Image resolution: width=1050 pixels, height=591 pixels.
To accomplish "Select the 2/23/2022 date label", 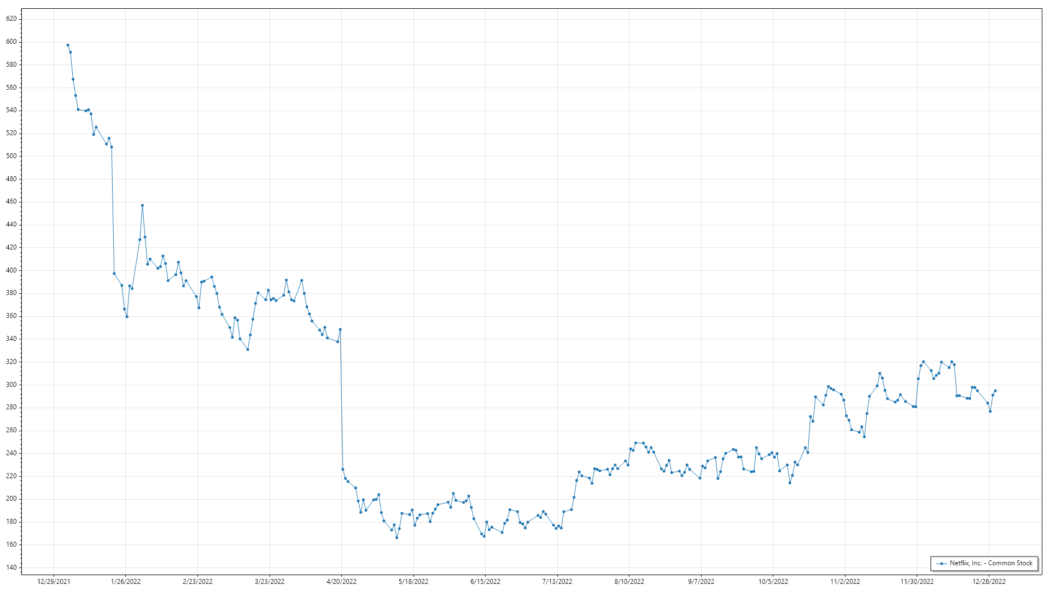I will coord(197,582).
